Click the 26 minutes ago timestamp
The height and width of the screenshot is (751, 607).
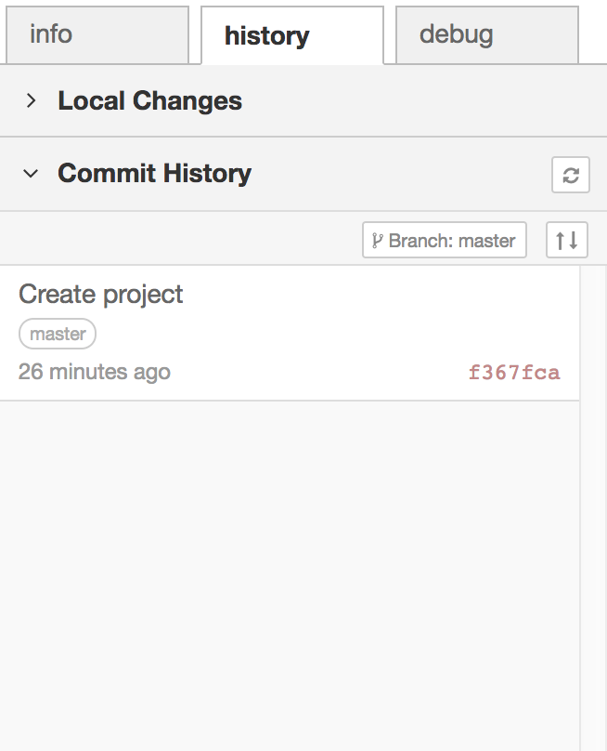pyautogui.click(x=95, y=372)
